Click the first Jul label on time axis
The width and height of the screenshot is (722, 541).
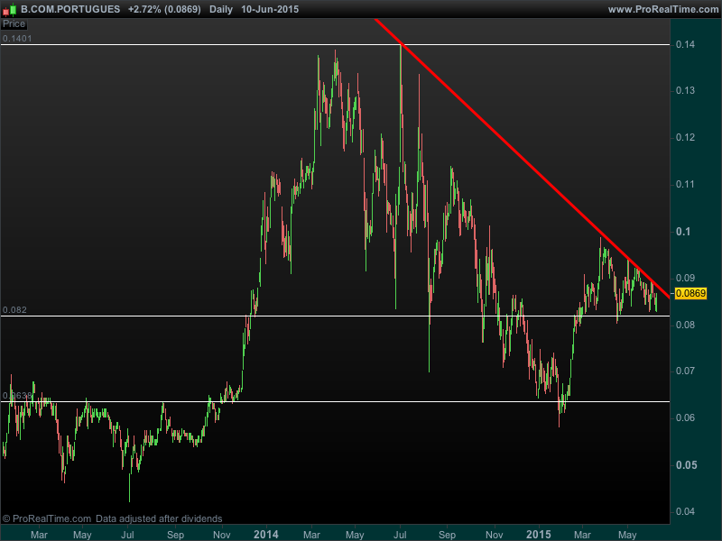tap(127, 535)
